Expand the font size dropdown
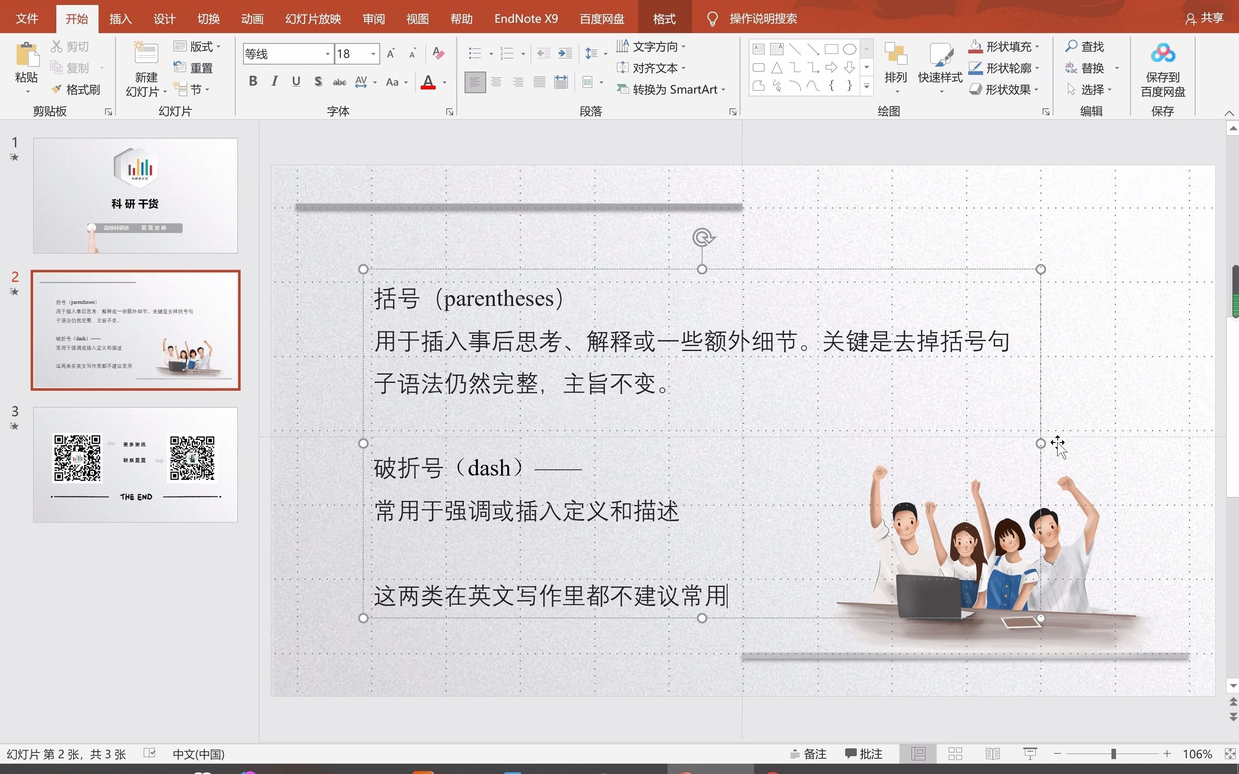The width and height of the screenshot is (1239, 774). [373, 54]
